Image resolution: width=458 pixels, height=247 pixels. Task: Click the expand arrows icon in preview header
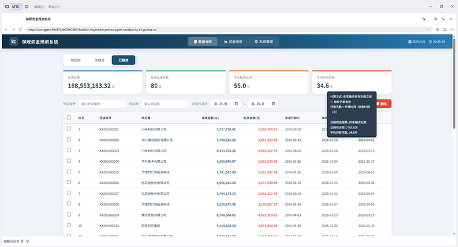pyautogui.click(x=443, y=19)
